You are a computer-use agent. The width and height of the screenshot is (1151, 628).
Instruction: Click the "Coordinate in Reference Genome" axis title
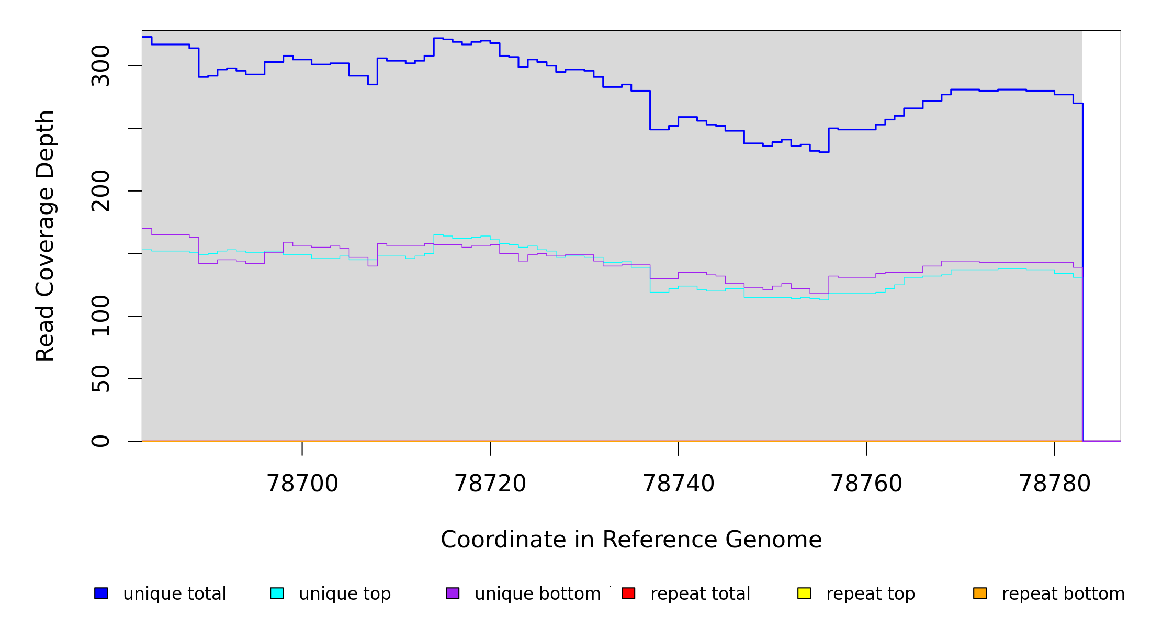coord(631,540)
